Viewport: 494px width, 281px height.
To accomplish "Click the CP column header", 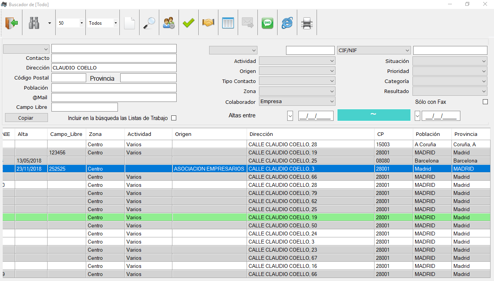I will pos(393,134).
